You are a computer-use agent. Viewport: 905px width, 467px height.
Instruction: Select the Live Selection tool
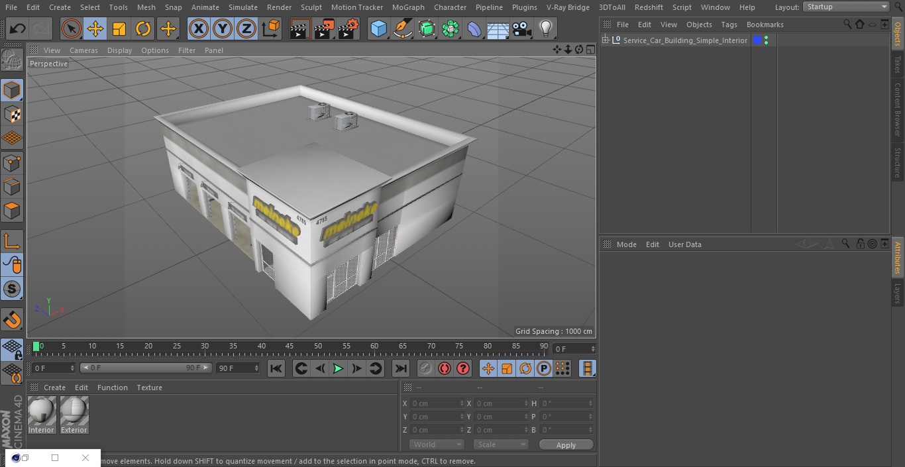point(72,28)
